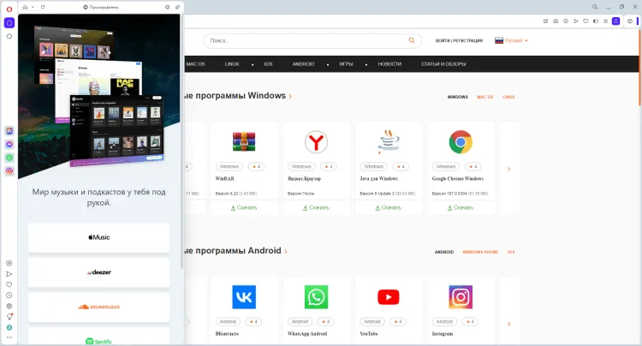The width and height of the screenshot is (642, 346).
Task: Click the edit page icon in the address bar
Action: tap(546, 21)
